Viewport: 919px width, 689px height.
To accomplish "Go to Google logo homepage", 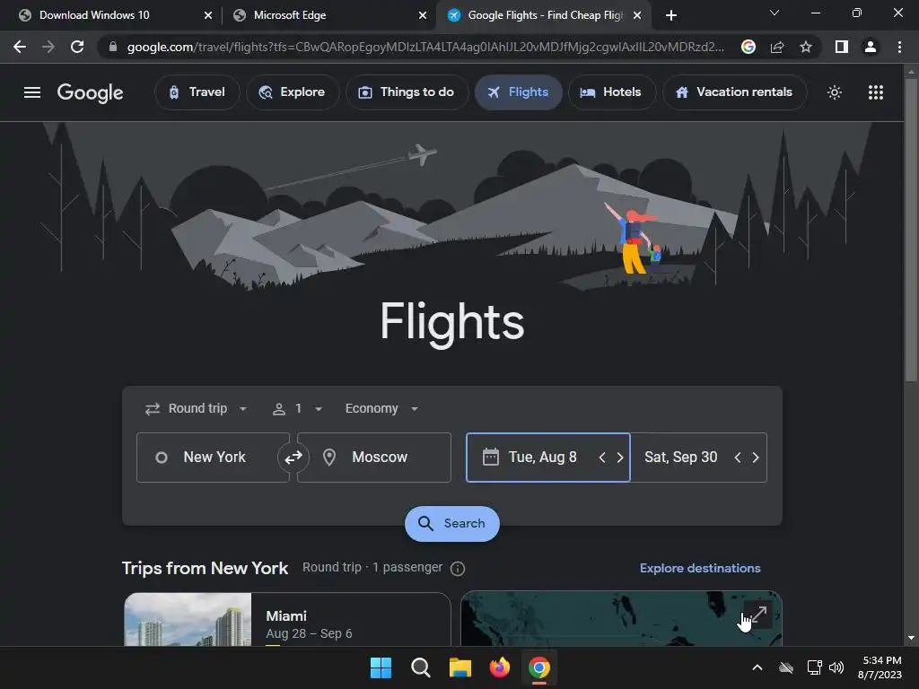I will [x=91, y=92].
